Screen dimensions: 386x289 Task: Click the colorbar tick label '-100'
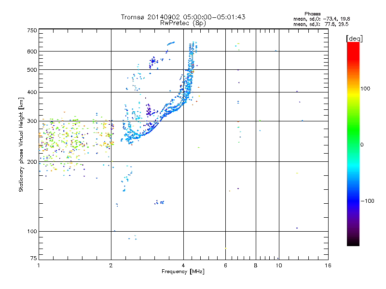(367, 201)
